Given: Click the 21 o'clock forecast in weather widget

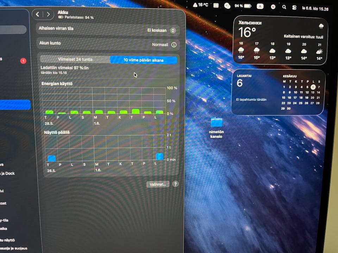Looking at the screenshot, I should [319, 51].
